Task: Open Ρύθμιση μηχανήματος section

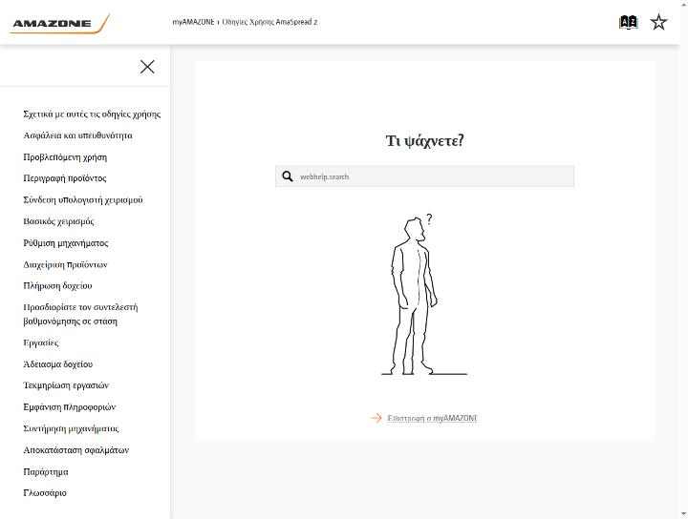Action: (65, 243)
